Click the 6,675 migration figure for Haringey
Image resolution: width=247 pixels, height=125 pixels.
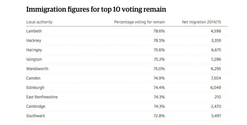coord(216,50)
